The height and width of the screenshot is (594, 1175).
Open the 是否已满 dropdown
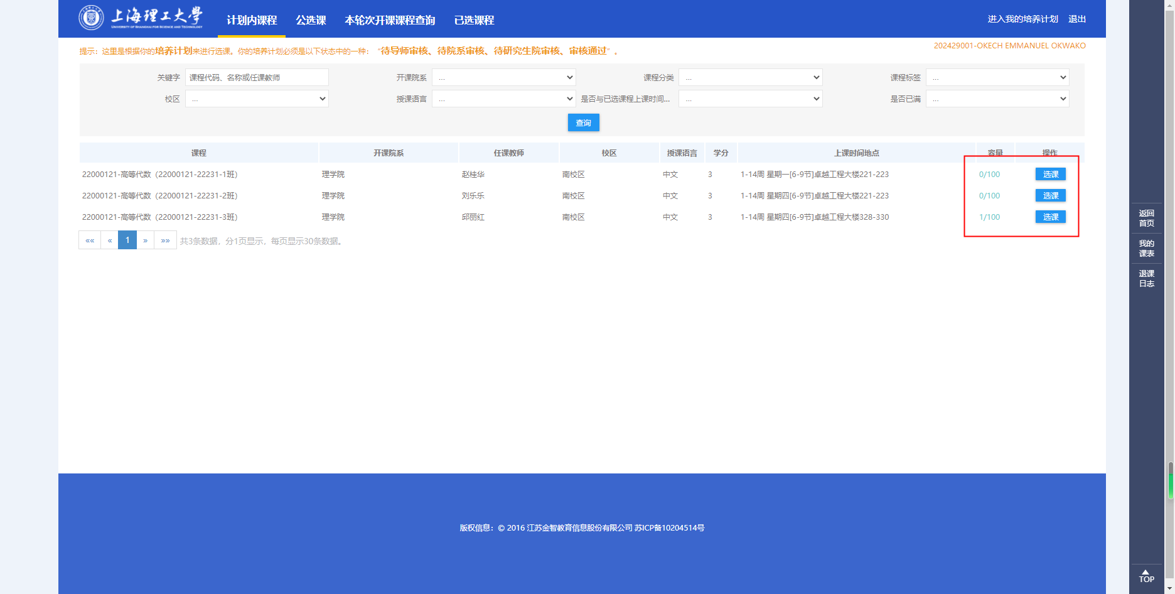click(x=997, y=99)
